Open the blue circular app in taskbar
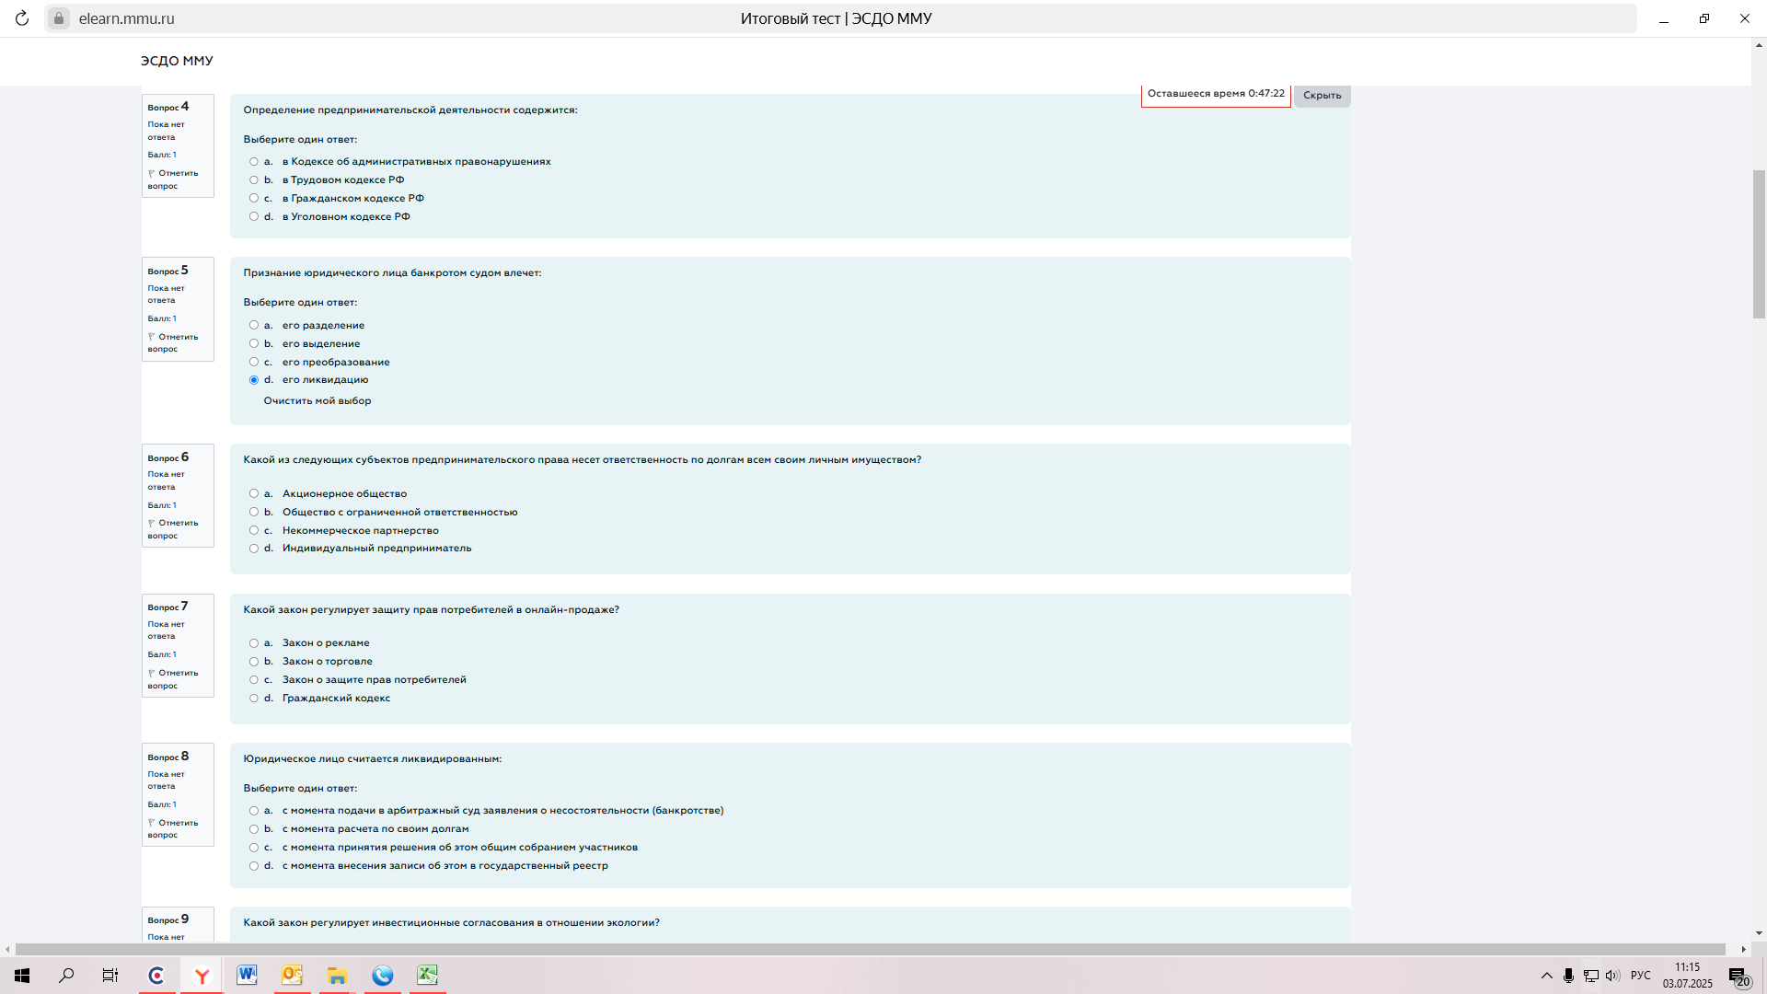The width and height of the screenshot is (1767, 994). point(382,976)
